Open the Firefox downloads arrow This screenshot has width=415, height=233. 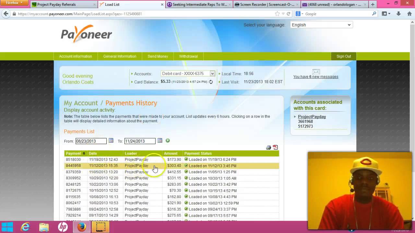coord(399,14)
